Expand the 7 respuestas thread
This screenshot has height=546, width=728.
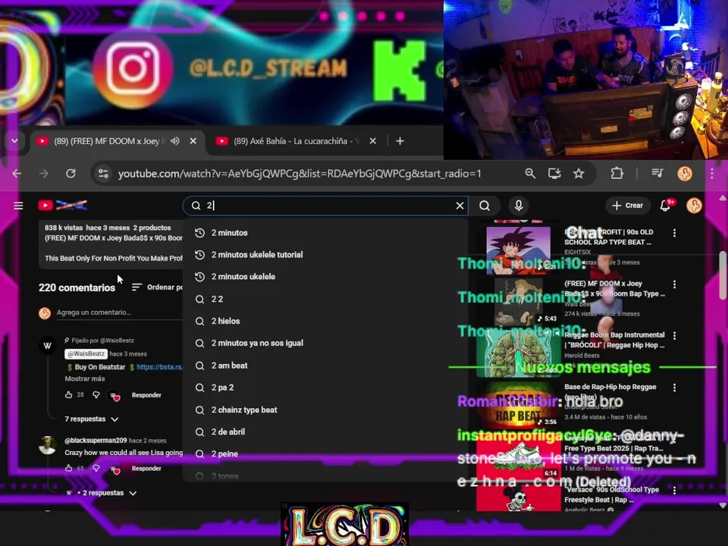point(92,419)
